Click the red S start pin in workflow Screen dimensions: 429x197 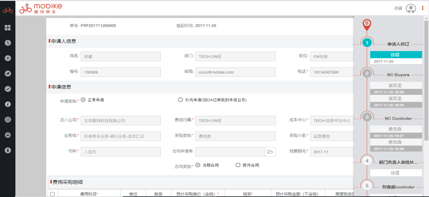pos(367,25)
